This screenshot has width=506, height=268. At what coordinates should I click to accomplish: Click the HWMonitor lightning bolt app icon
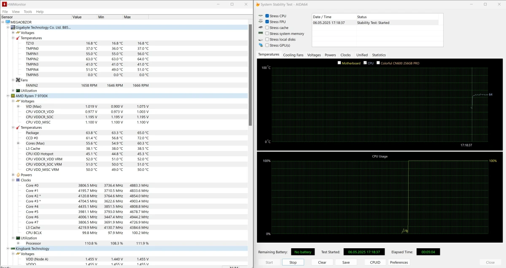tap(4, 4)
